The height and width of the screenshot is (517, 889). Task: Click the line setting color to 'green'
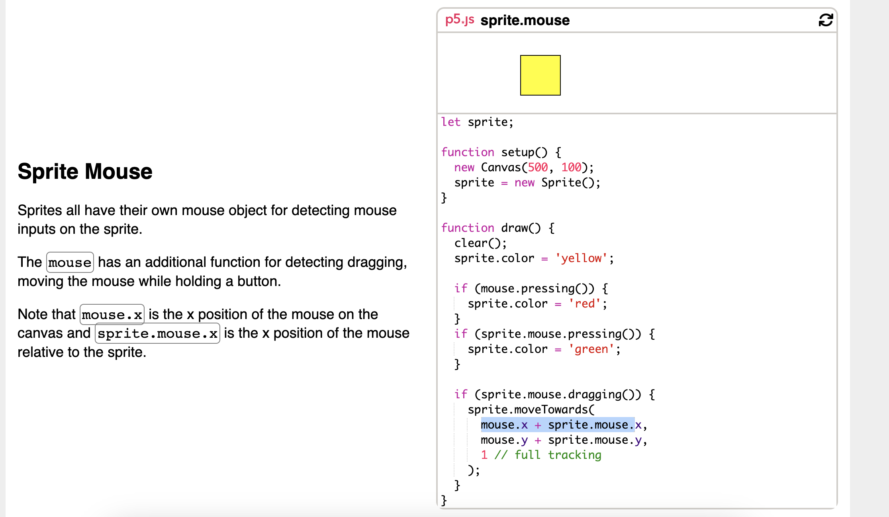(544, 349)
